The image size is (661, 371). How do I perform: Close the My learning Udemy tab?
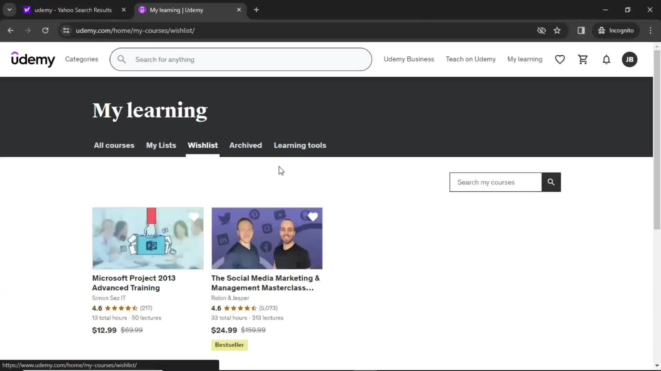pyautogui.click(x=239, y=10)
